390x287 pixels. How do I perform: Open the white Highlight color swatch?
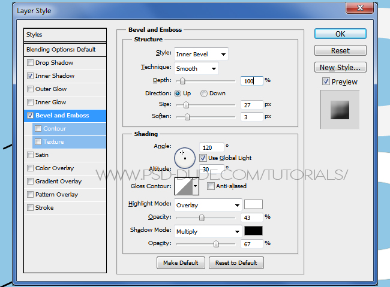[253, 204]
